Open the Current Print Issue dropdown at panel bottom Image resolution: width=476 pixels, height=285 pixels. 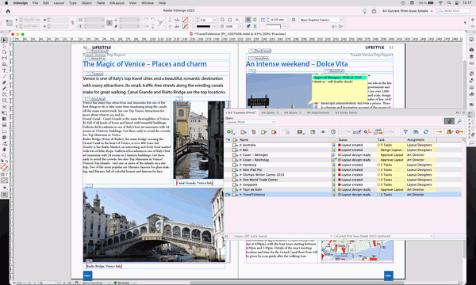[x=384, y=236]
